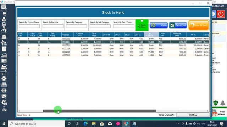
Task: Sort by the Purchase Price column header
Action: pyautogui.click(x=81, y=35)
